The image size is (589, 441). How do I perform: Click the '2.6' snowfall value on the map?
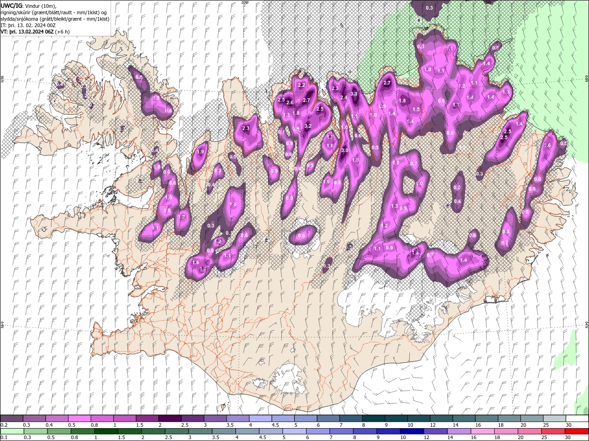click(290, 102)
